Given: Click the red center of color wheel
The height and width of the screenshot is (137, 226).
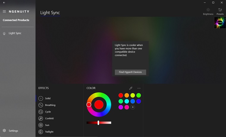Looking at the screenshot, I should click(99, 105).
